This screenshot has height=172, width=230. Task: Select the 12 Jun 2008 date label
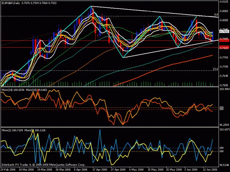(x=210, y=170)
